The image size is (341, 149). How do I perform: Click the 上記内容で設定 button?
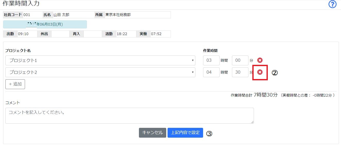(185, 133)
